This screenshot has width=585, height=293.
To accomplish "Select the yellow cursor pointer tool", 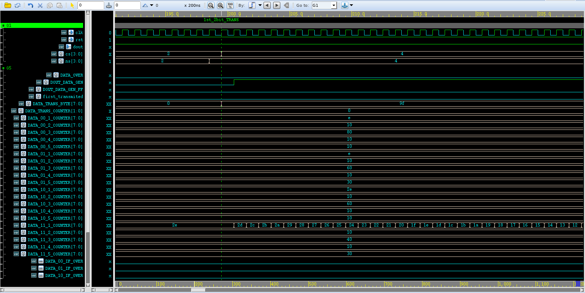I will point(72,5).
